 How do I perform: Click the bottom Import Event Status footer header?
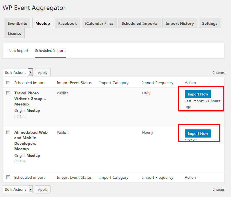[x=74, y=177]
